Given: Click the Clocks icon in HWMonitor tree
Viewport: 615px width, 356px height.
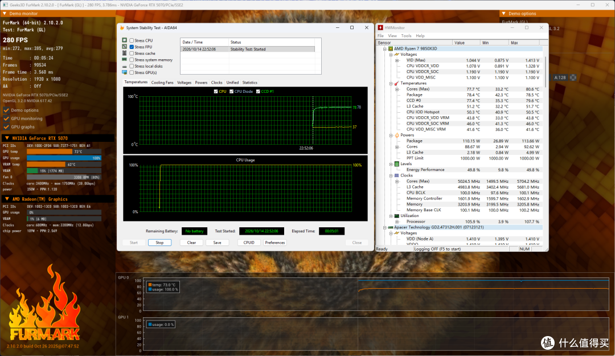Looking at the screenshot, I should point(396,175).
